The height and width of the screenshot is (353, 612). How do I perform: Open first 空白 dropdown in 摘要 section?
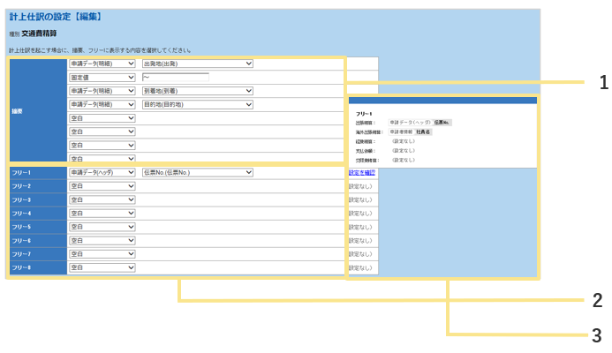(x=102, y=118)
